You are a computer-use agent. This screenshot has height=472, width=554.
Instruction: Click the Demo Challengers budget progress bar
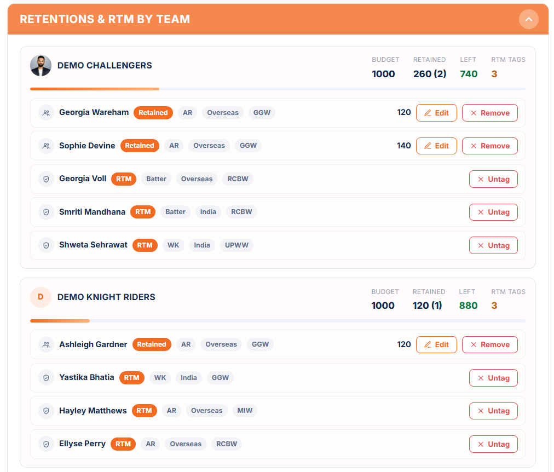[278, 89]
